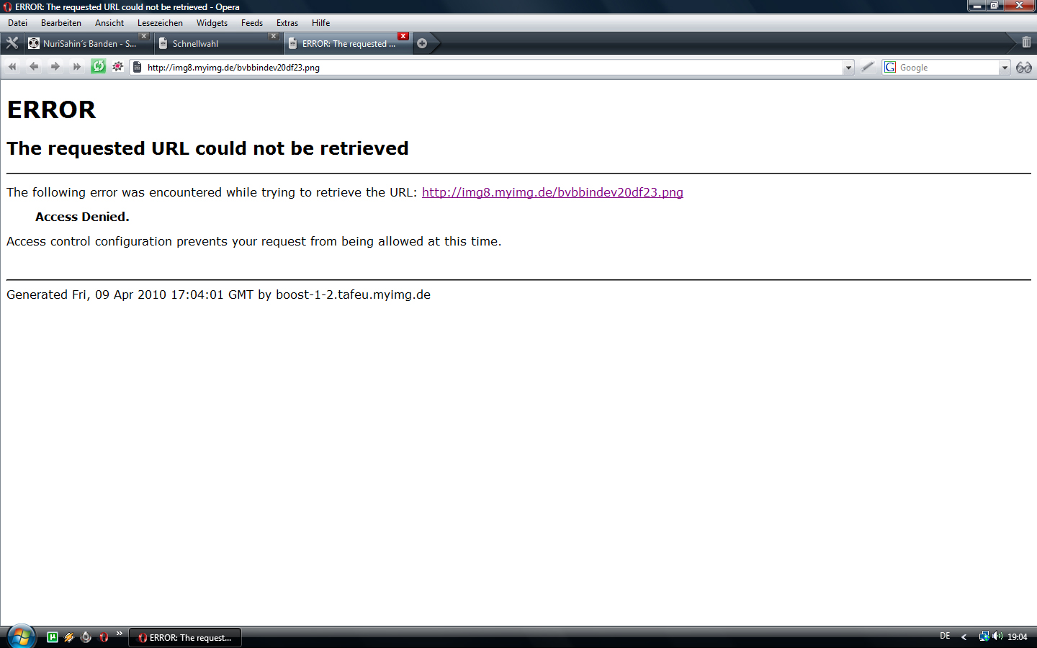Open the search engine dropdown arrow
The height and width of the screenshot is (648, 1037).
coord(1005,68)
